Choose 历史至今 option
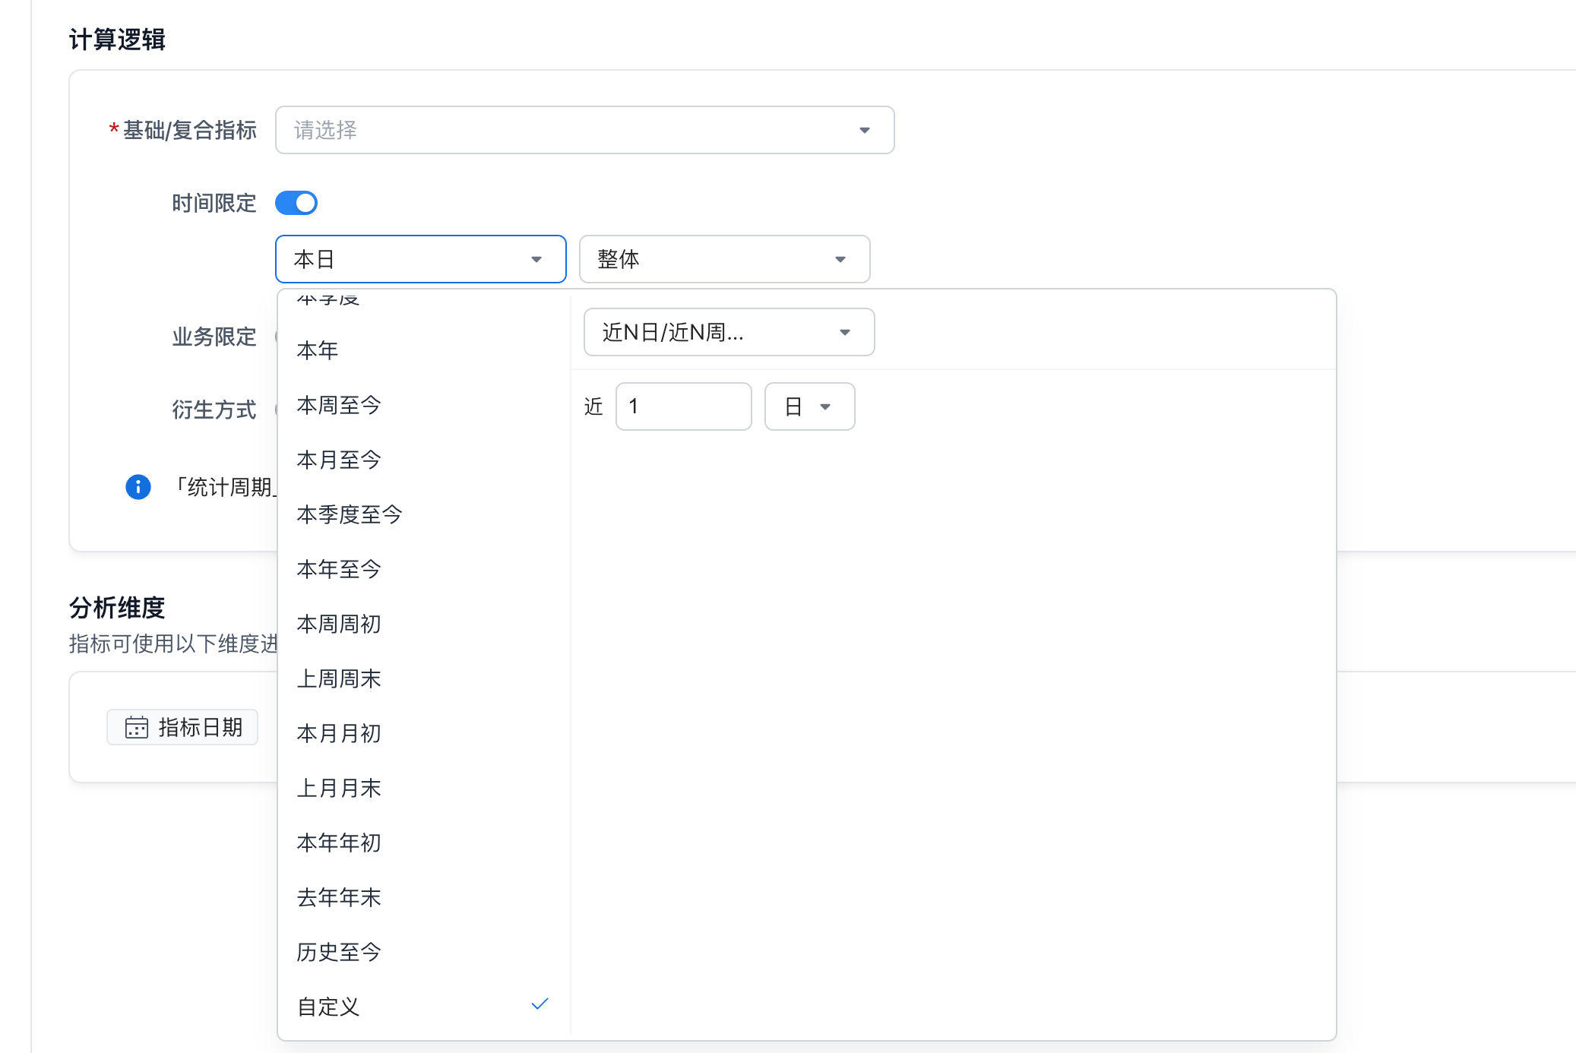Viewport: 1576px width, 1053px height. [339, 952]
